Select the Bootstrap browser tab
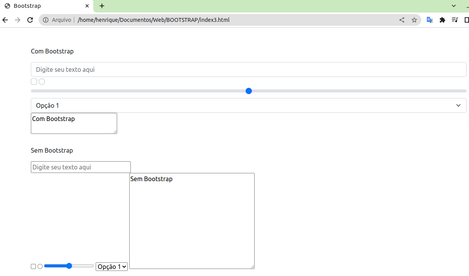The width and height of the screenshot is (469, 276). pos(47,6)
